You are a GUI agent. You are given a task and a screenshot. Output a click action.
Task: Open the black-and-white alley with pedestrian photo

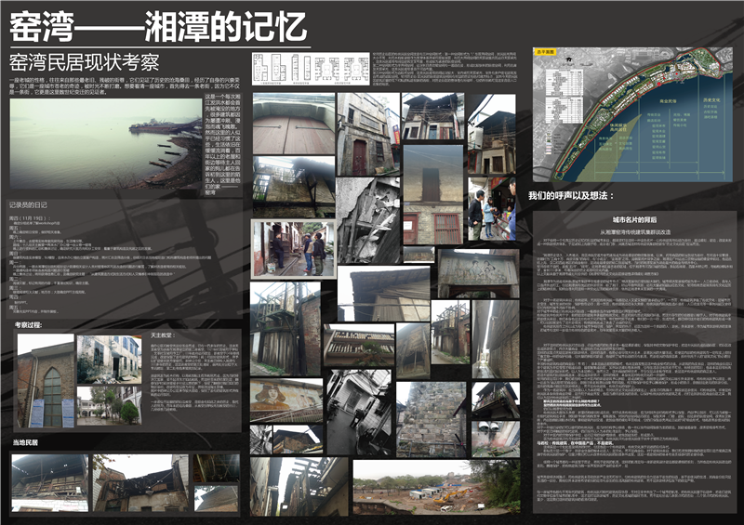coord(359,413)
